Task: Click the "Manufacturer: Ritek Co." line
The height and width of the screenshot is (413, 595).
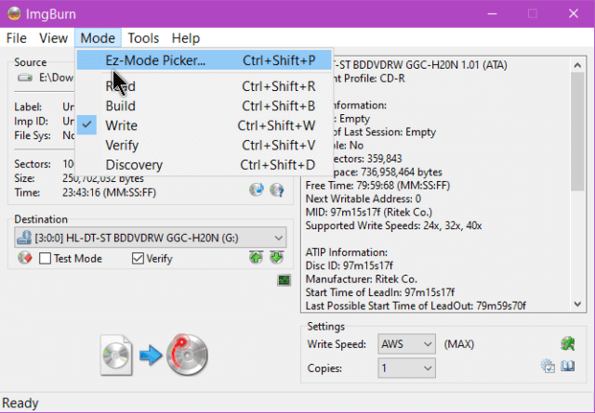Action: (x=362, y=279)
